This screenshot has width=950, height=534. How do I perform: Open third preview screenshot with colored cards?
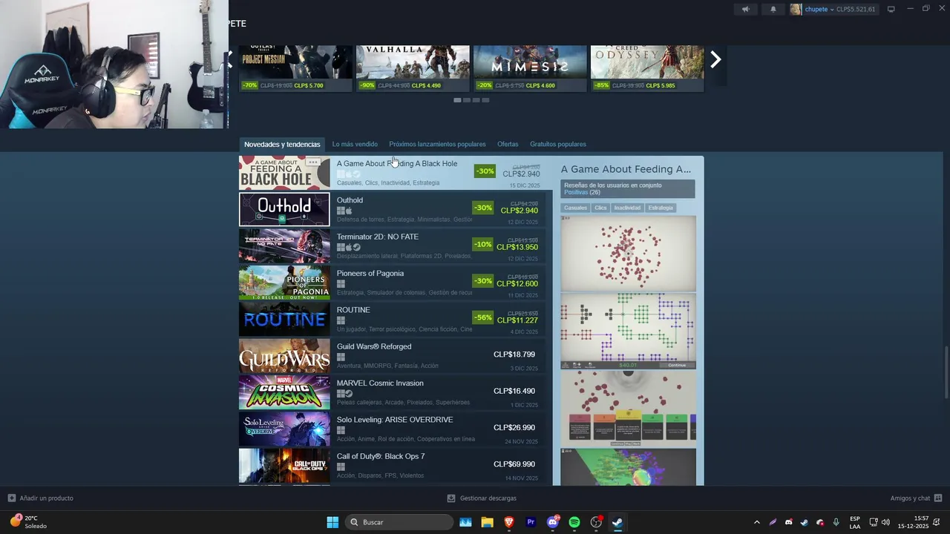[x=629, y=409]
